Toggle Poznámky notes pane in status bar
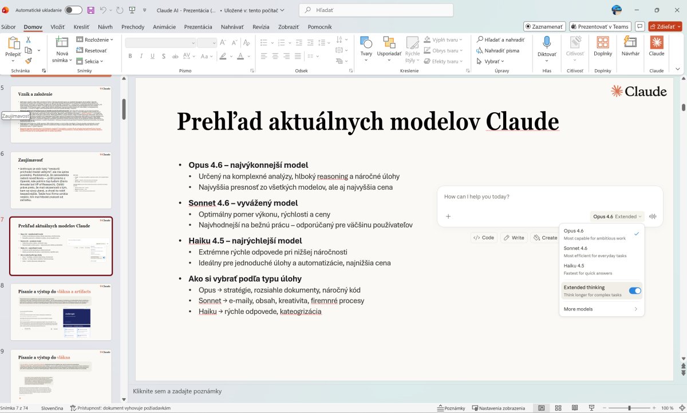687x413 pixels. [x=451, y=408]
